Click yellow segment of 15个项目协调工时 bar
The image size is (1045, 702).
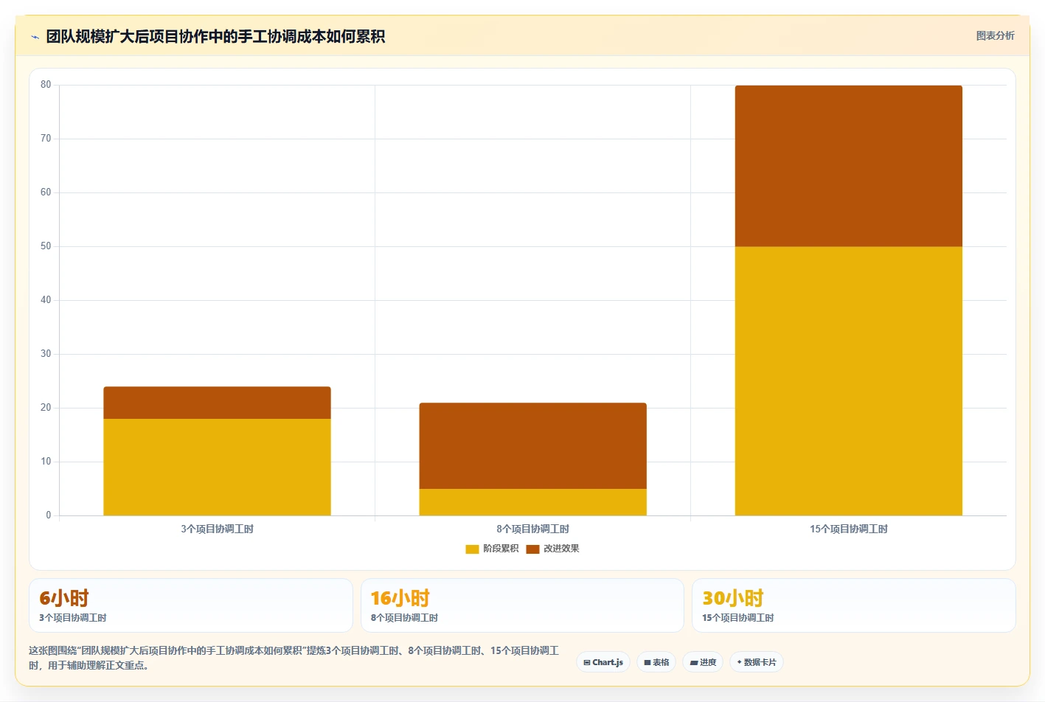point(848,380)
